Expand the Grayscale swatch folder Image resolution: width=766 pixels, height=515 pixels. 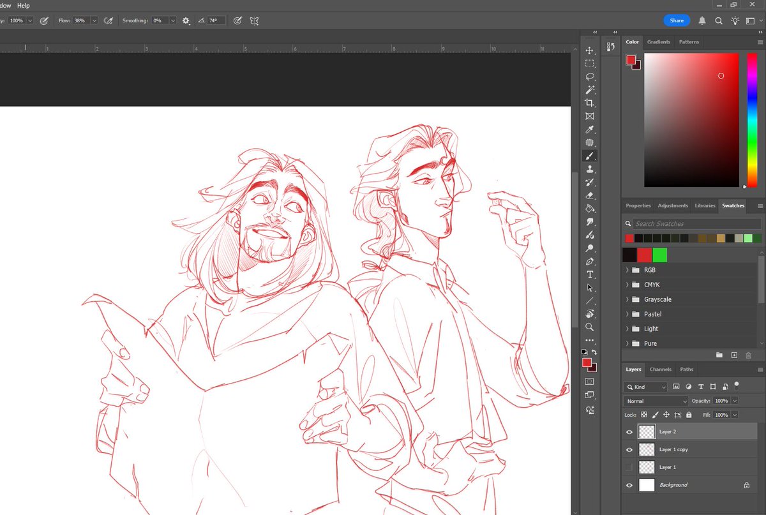tap(627, 299)
